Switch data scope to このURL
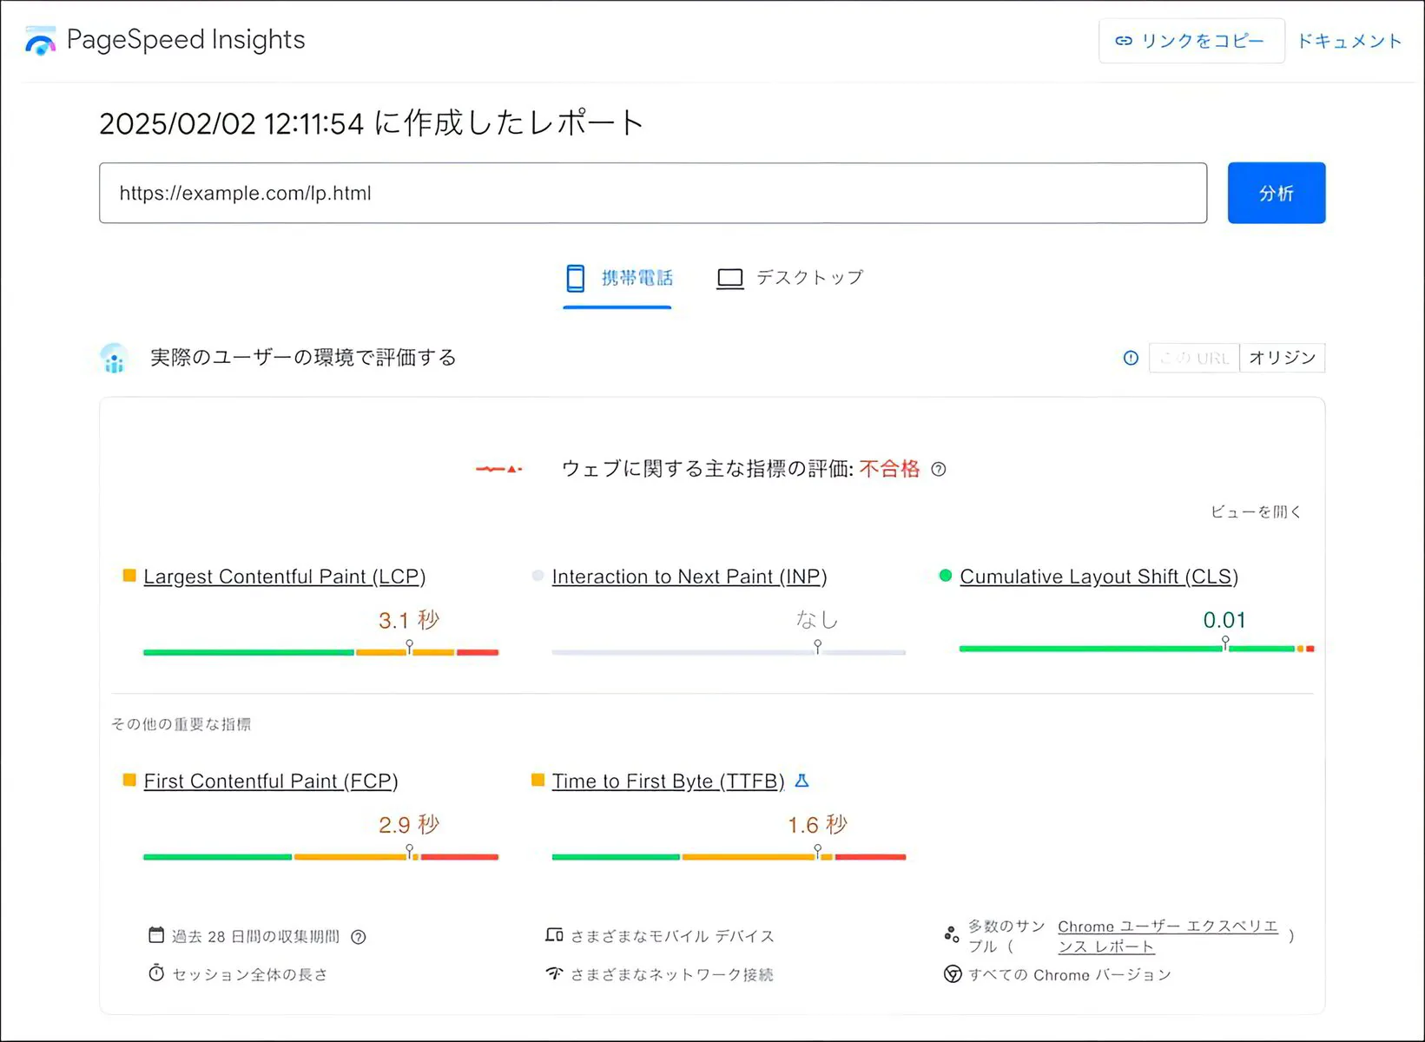This screenshot has width=1425, height=1042. click(1194, 358)
